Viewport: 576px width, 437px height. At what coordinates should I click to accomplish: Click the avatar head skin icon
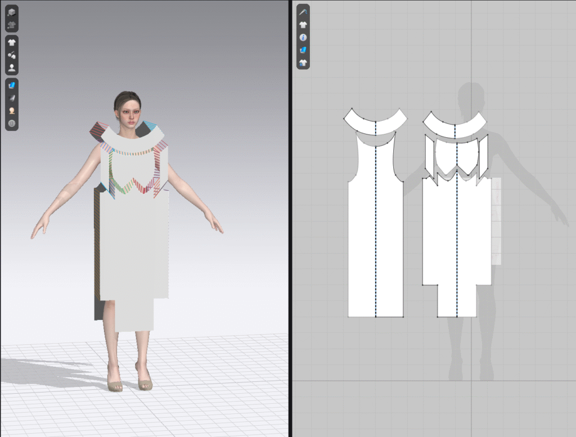click(12, 111)
